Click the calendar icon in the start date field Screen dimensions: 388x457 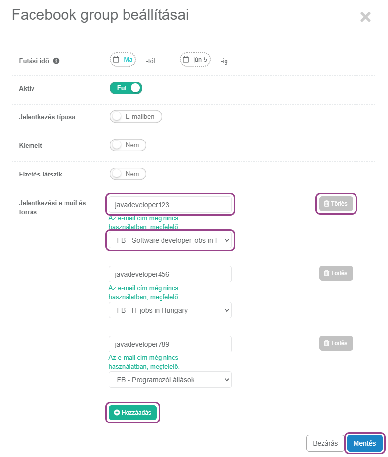point(116,60)
